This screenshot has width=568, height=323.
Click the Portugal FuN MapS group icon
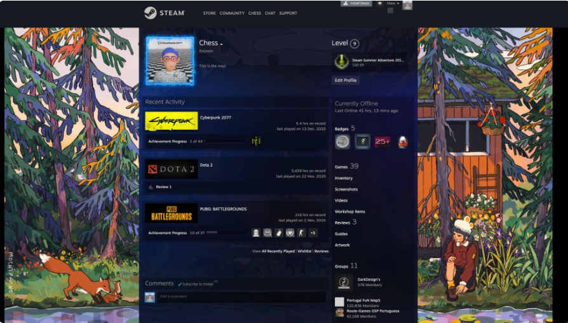[x=339, y=301]
